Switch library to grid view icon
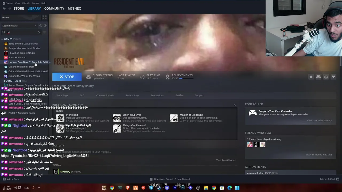Screen dimensions: 342x192 point(44,17)
